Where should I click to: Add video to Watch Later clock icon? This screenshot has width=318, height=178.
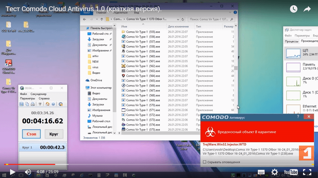click(293, 9)
